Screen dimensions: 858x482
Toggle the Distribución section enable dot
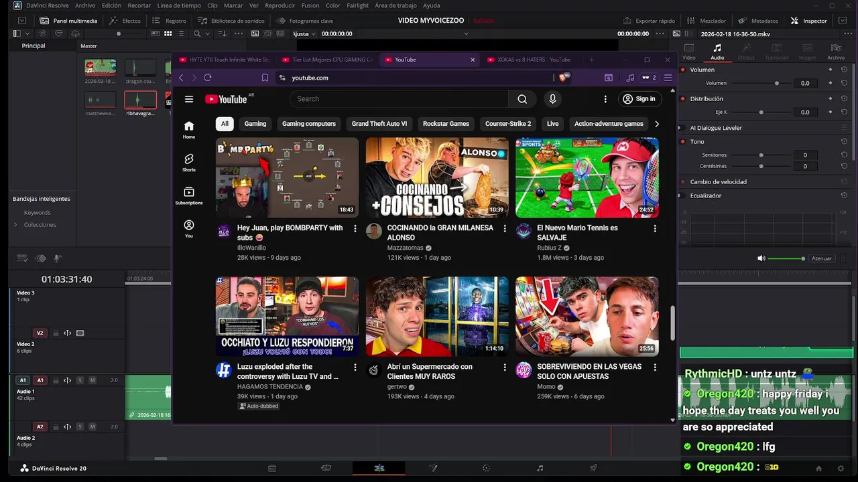(683, 98)
